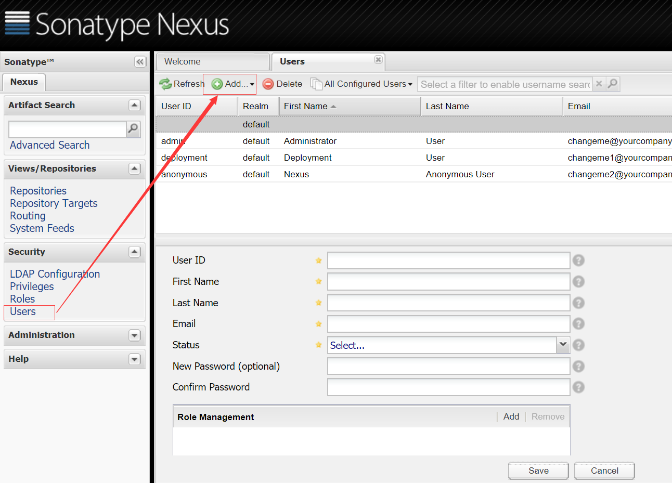This screenshot has height=483, width=672.
Task: Open the Advanced Search link
Action: [x=49, y=145]
